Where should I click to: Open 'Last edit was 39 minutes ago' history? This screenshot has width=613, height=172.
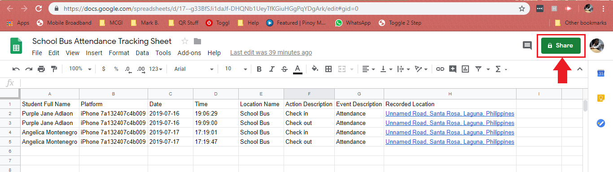pos(271,53)
